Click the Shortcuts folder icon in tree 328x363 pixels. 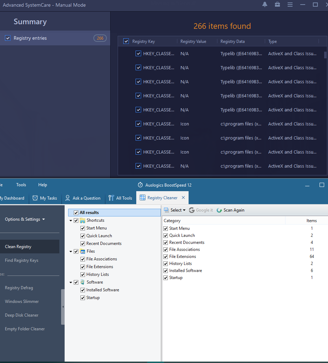click(83, 220)
